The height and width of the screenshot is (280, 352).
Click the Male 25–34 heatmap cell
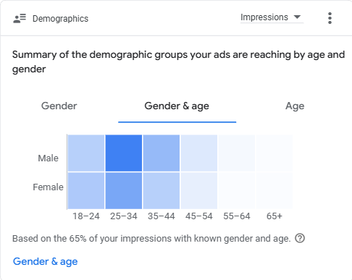[x=124, y=153]
